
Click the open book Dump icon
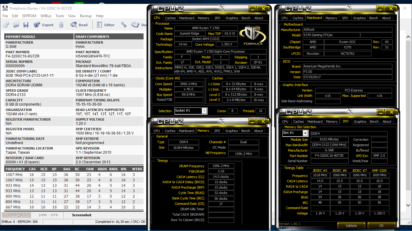click(x=135, y=25)
